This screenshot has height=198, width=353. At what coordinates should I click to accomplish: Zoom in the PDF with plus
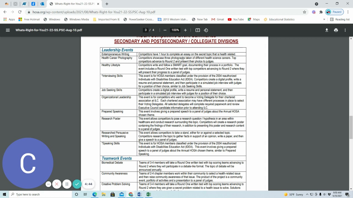pyautogui.click(x=185, y=30)
